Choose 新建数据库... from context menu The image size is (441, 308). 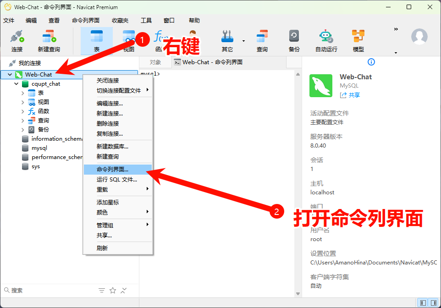point(118,147)
